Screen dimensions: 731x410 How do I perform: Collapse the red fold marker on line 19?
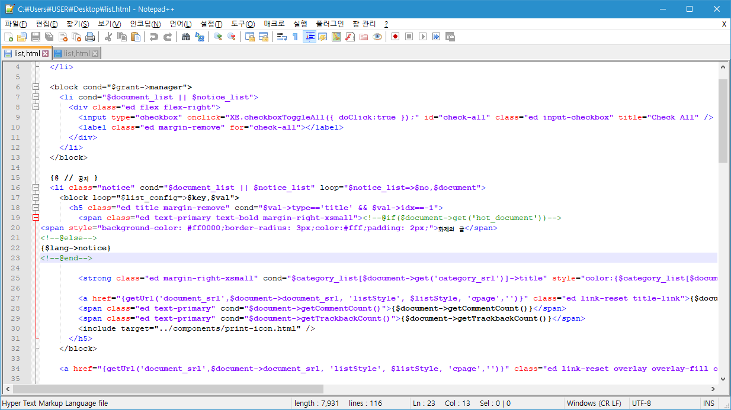pos(36,218)
